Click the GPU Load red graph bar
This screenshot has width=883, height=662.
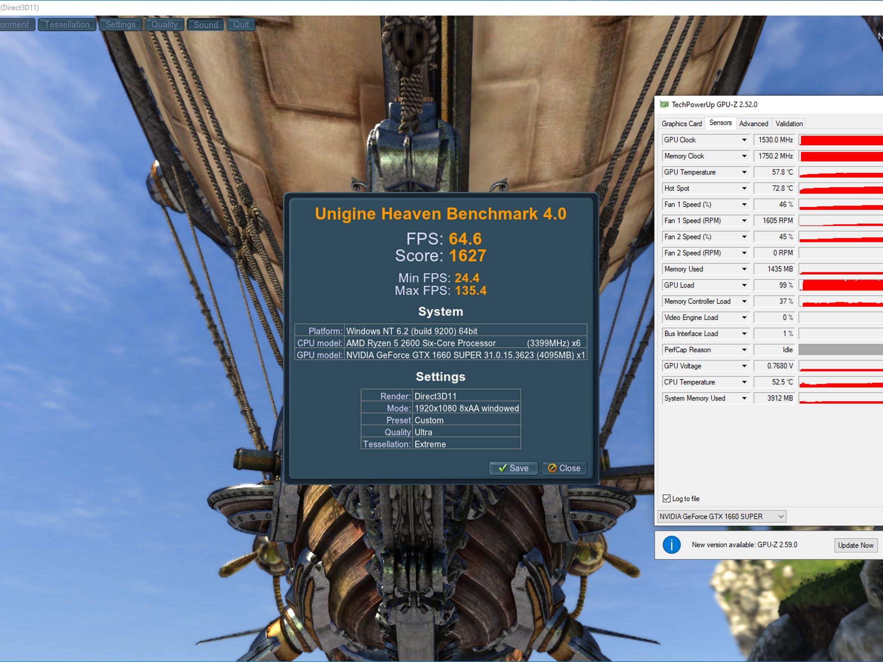(841, 285)
